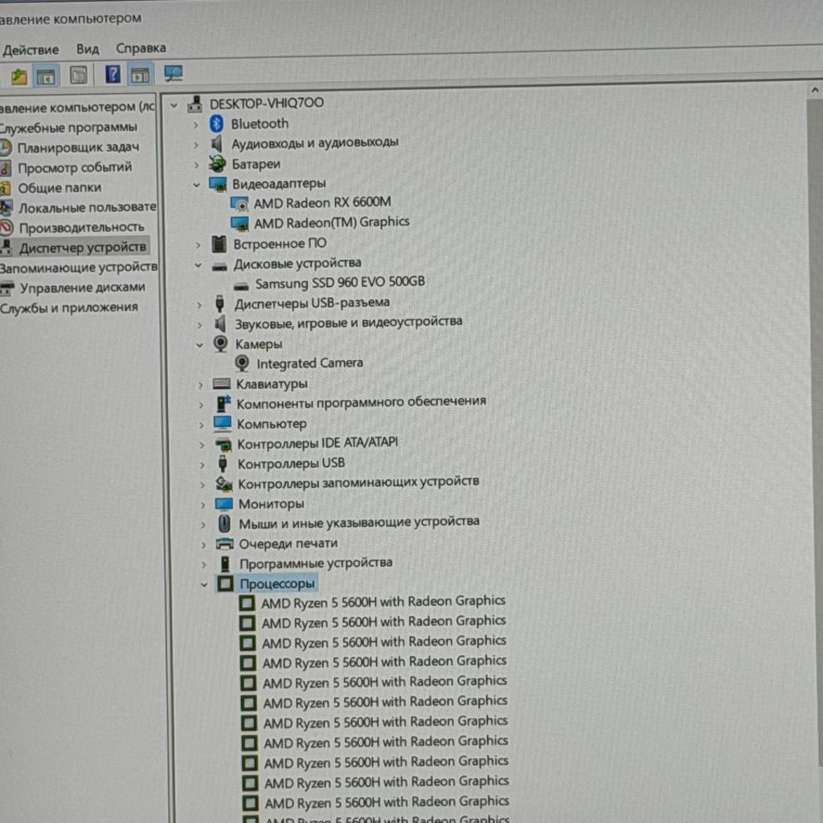Viewport: 823px width, 823px height.
Task: Expand the Программные устройства category arrow
Action: pos(203,565)
